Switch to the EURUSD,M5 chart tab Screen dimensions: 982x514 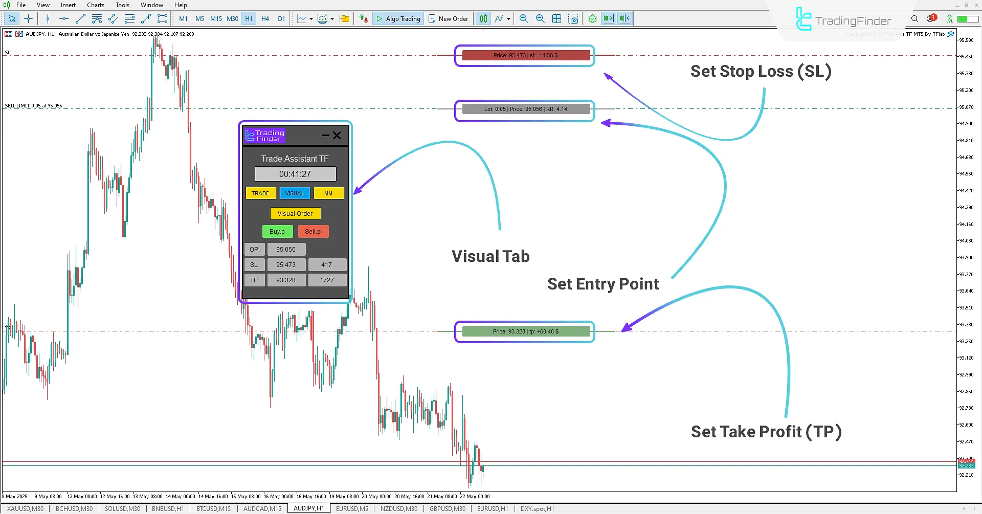352,508
